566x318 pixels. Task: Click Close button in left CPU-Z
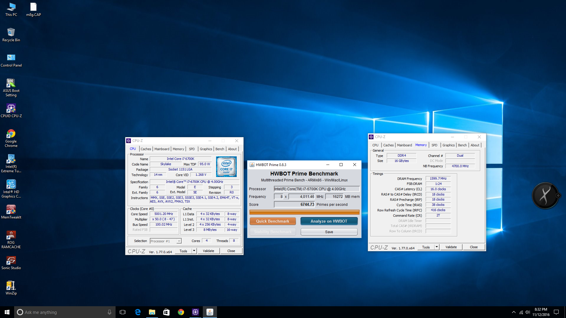[x=231, y=251]
